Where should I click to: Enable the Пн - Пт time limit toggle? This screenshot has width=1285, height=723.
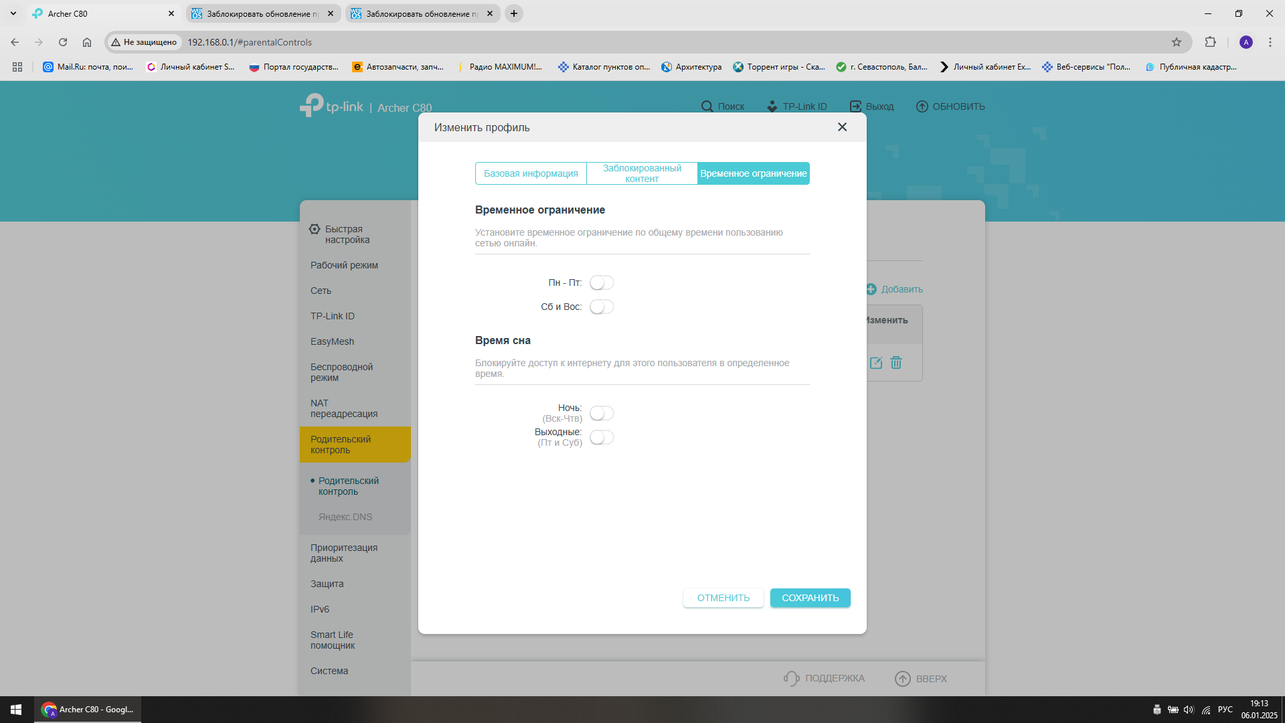click(601, 283)
